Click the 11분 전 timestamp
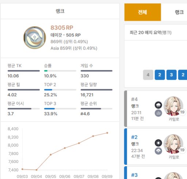187x179 pixels. coord(137,118)
